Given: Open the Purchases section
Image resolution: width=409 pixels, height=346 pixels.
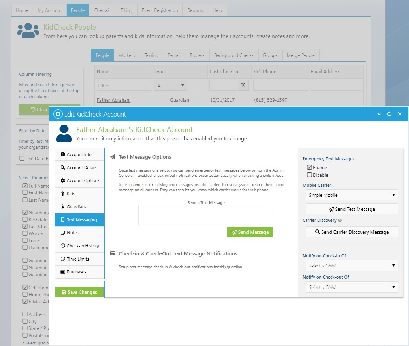Looking at the screenshot, I should point(79,272).
